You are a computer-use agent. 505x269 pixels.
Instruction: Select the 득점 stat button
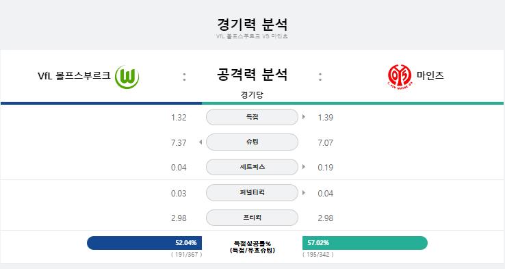tap(252, 117)
